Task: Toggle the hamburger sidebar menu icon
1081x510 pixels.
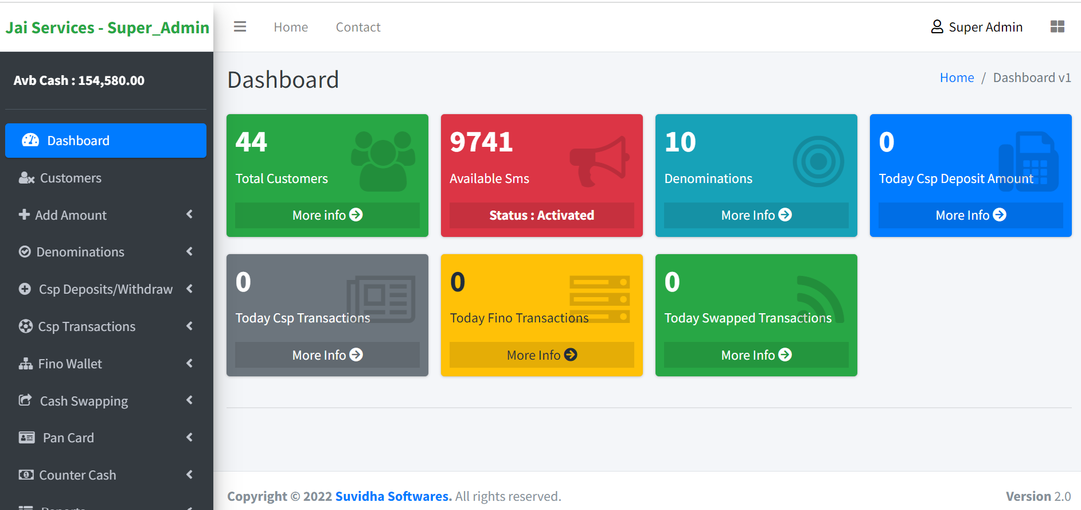Action: pyautogui.click(x=240, y=27)
